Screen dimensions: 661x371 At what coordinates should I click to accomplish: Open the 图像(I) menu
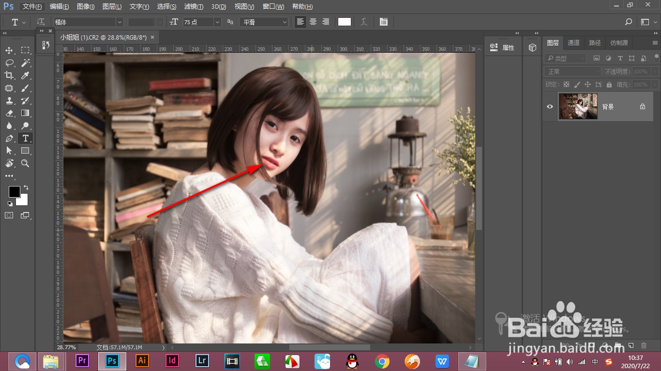tap(86, 7)
